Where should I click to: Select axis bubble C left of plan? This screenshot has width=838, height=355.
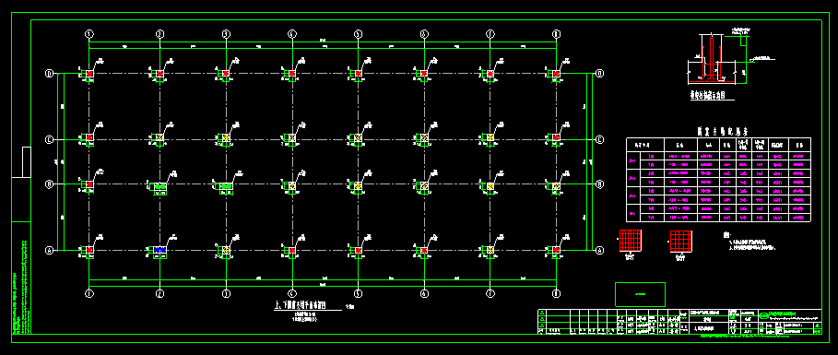[50, 139]
